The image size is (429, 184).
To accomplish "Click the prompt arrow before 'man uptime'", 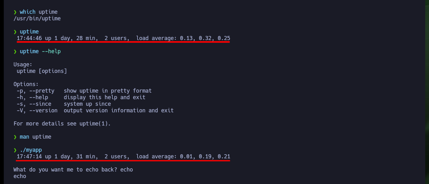I will (x=15, y=137).
